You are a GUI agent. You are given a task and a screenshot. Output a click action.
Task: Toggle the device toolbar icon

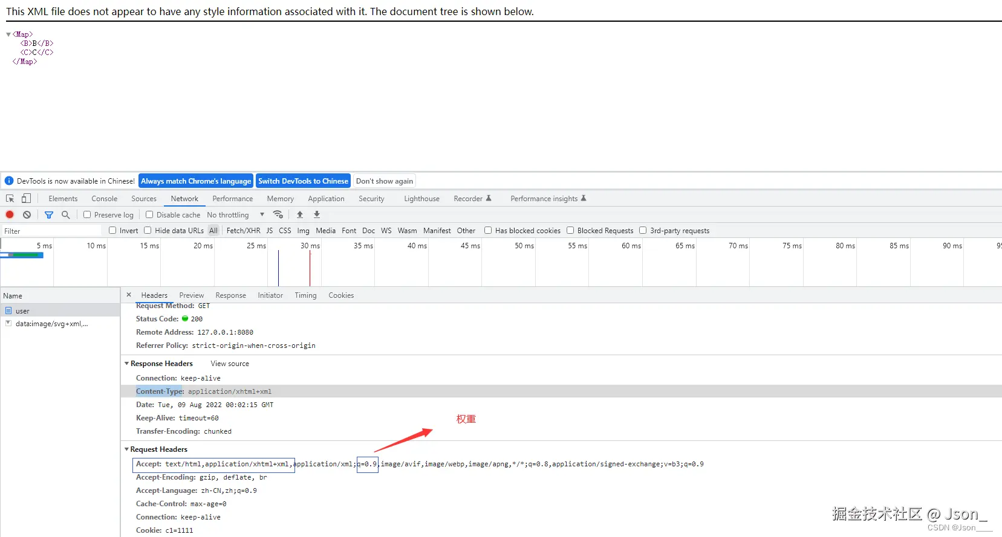26,198
